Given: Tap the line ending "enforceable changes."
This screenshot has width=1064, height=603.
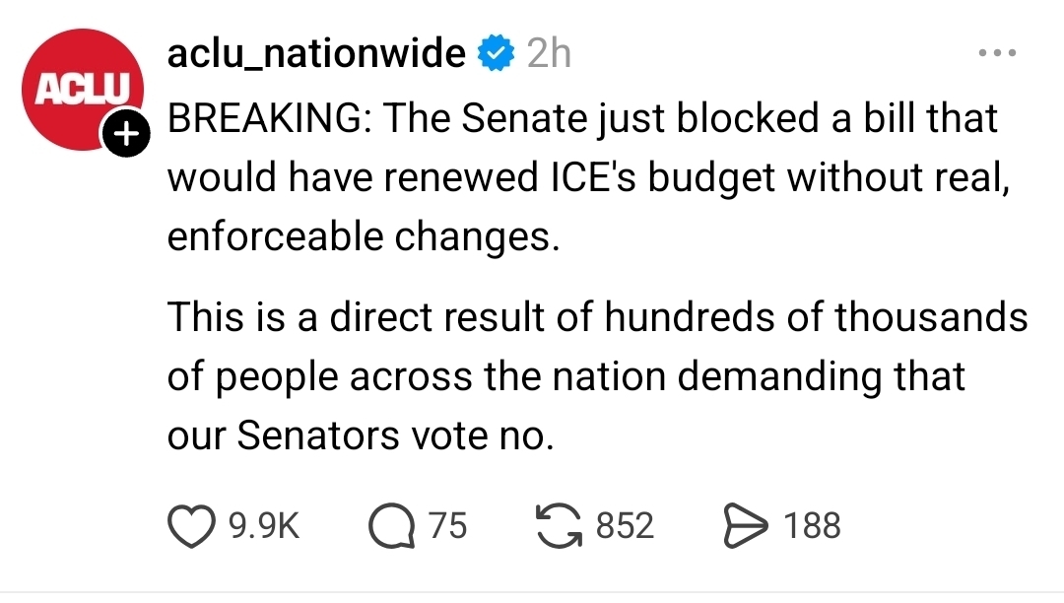Looking at the screenshot, I should point(363,238).
